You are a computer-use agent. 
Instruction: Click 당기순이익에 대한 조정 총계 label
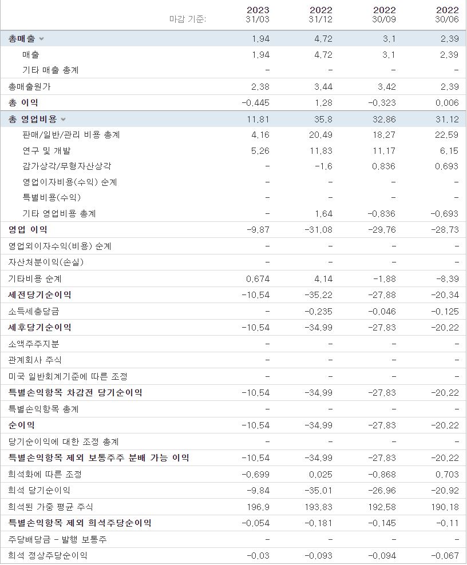pyautogui.click(x=64, y=441)
